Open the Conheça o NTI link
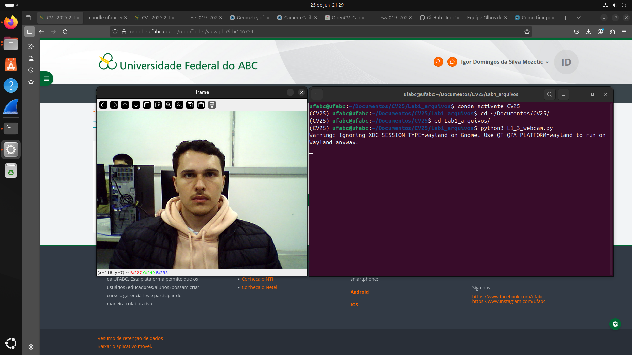 click(x=257, y=279)
